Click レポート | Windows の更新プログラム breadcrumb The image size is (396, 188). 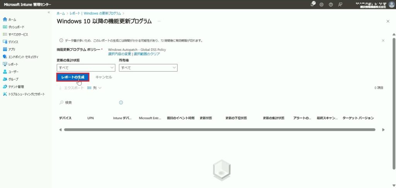96,13
